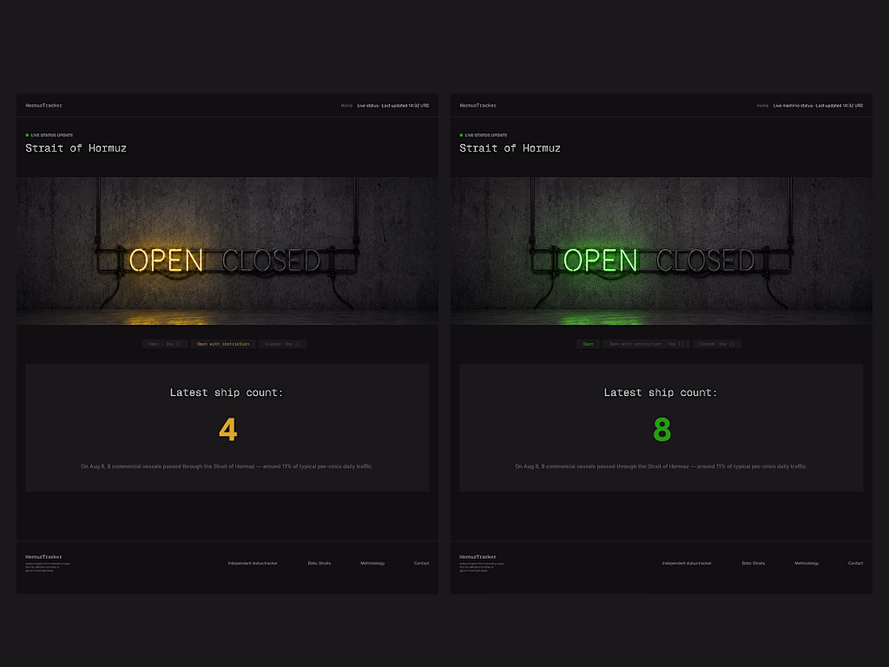Click HormuzTracker logo in left mockup header

tap(44, 105)
